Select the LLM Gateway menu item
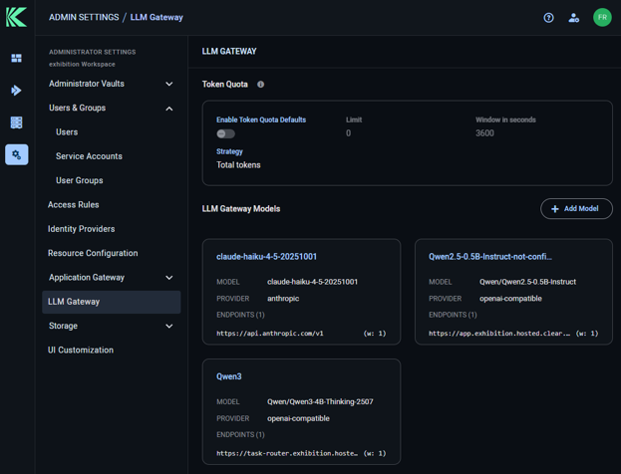This screenshot has width=621, height=474. click(x=112, y=302)
